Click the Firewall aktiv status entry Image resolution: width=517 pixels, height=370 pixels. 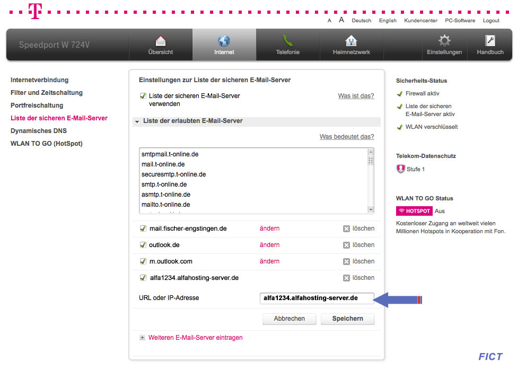(x=418, y=94)
